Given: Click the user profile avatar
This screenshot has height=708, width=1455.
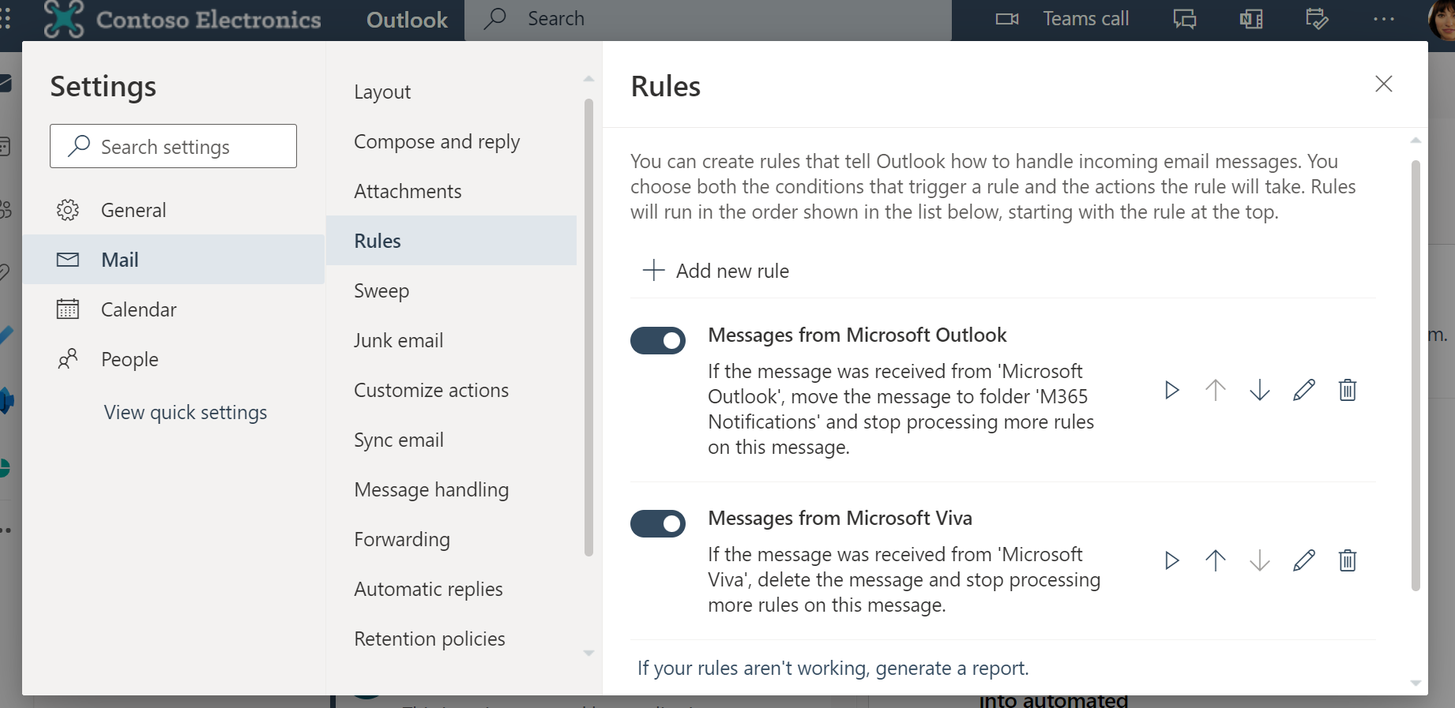Looking at the screenshot, I should click(x=1442, y=19).
